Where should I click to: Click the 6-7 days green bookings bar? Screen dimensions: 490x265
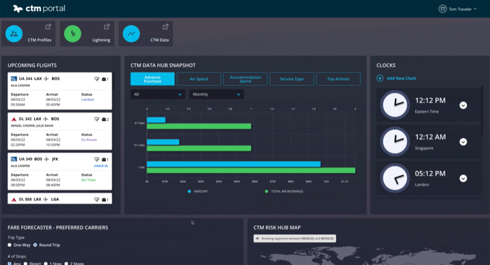199,127
